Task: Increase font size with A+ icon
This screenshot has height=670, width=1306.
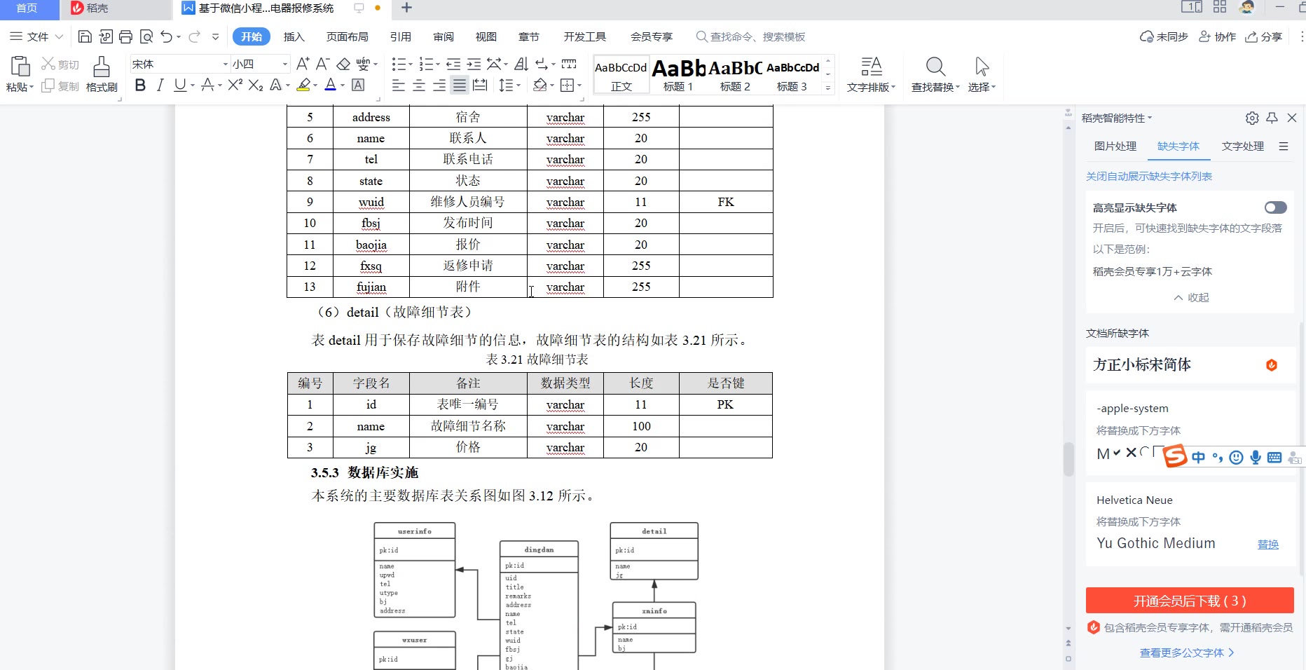Action: 303,64
